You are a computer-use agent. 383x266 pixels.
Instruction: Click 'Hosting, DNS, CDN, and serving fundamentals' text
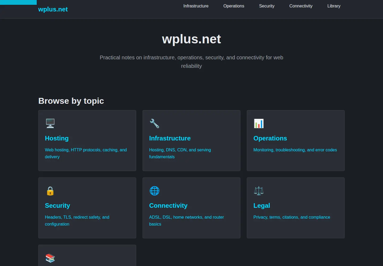[180, 153]
